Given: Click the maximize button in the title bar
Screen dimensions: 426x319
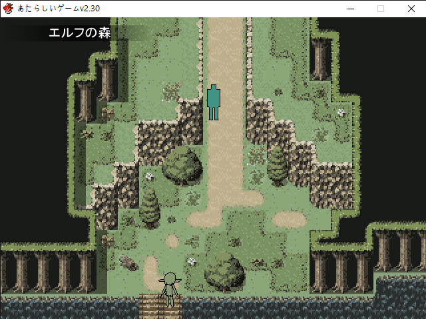Looking at the screenshot, I should 381,9.
